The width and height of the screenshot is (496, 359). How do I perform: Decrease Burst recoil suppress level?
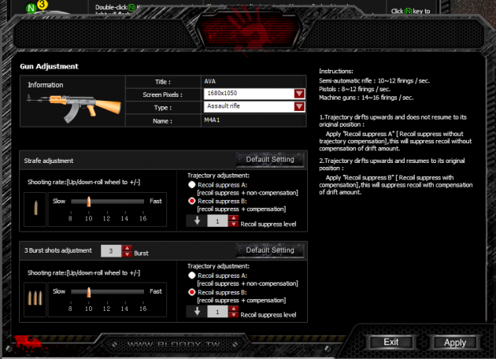[232, 315]
